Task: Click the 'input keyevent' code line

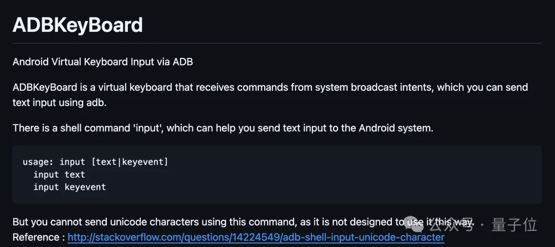Action: click(69, 187)
